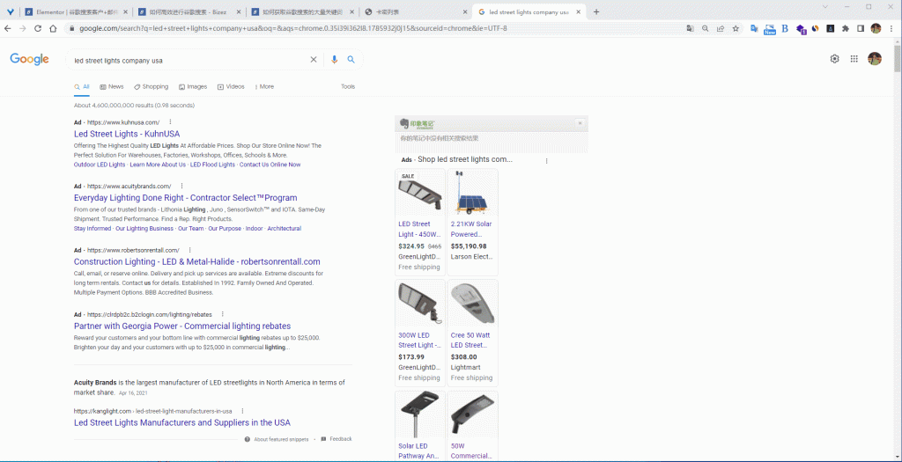Open the Google apps grid icon
902x462 pixels.
pyautogui.click(x=854, y=59)
